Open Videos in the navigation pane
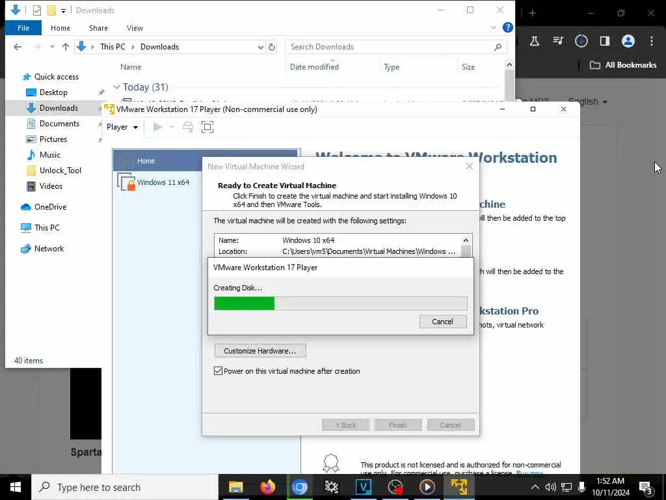This screenshot has width=666, height=500. (x=51, y=186)
